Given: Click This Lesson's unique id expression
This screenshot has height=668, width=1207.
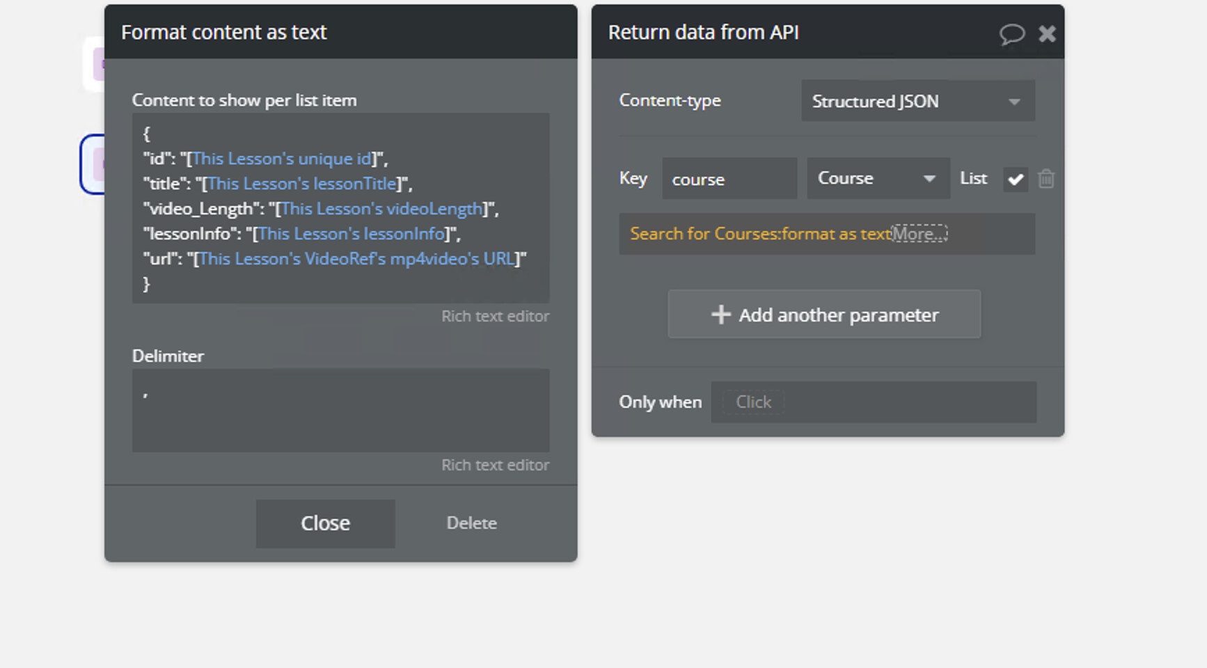Looking at the screenshot, I should (281, 159).
